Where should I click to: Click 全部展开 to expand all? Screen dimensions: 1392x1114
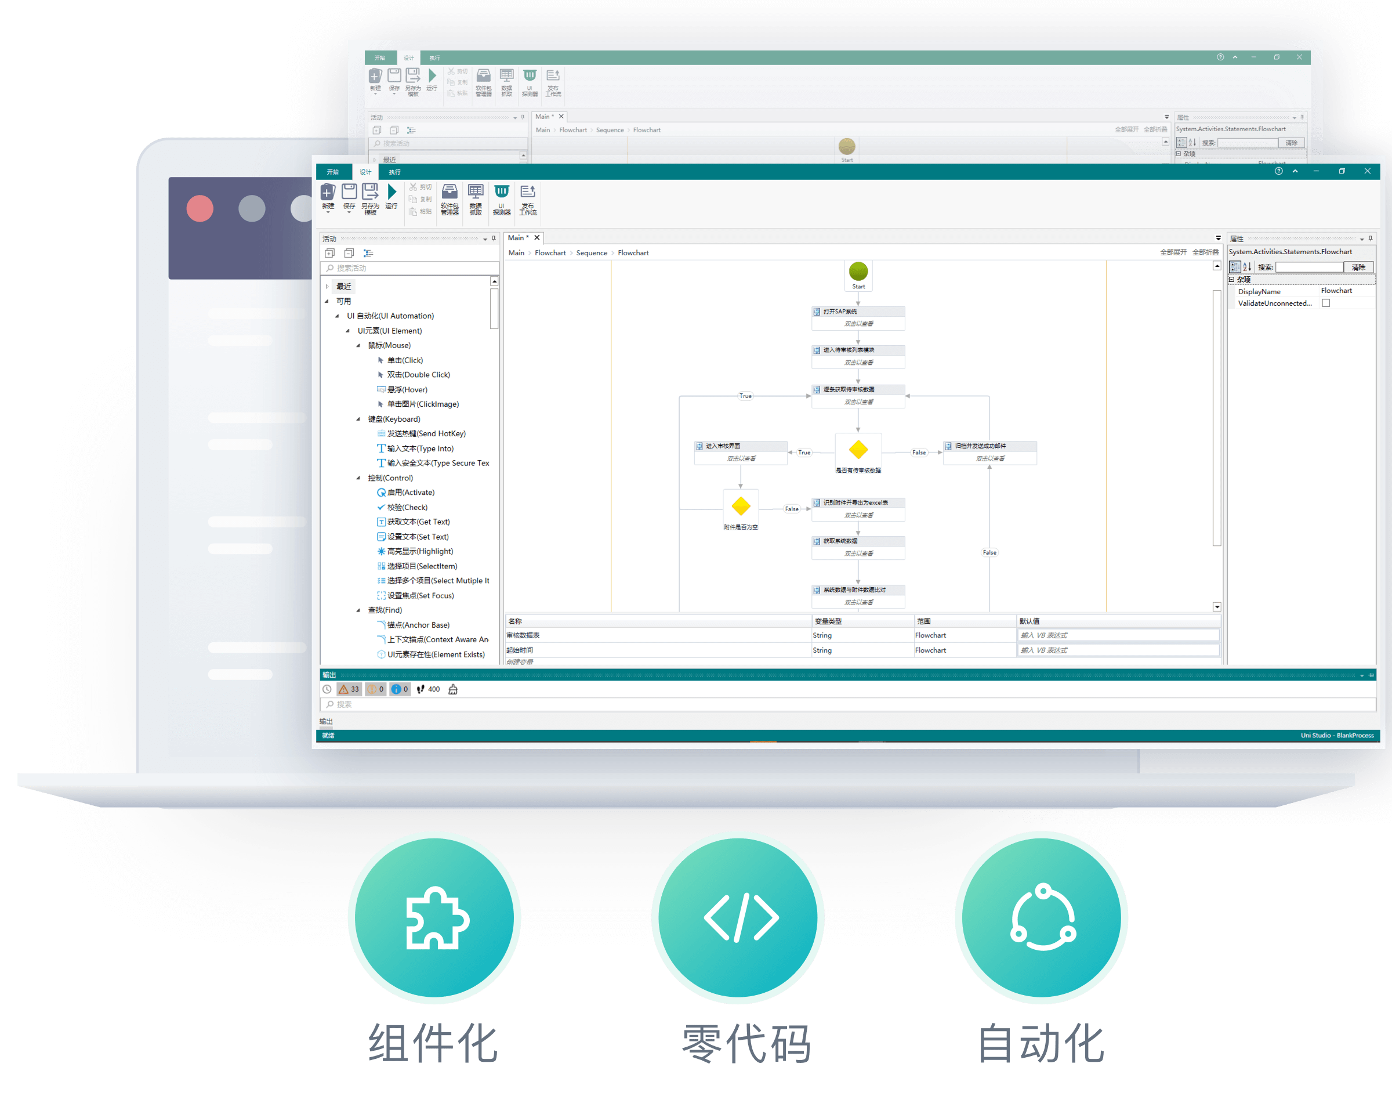(x=1173, y=252)
